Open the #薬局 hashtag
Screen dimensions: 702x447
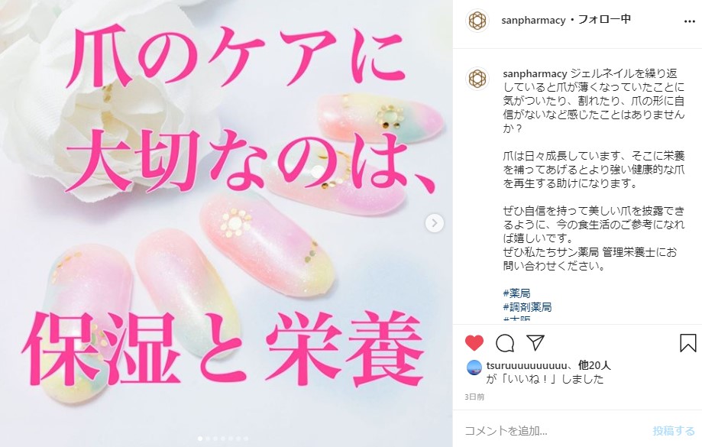pos(516,293)
